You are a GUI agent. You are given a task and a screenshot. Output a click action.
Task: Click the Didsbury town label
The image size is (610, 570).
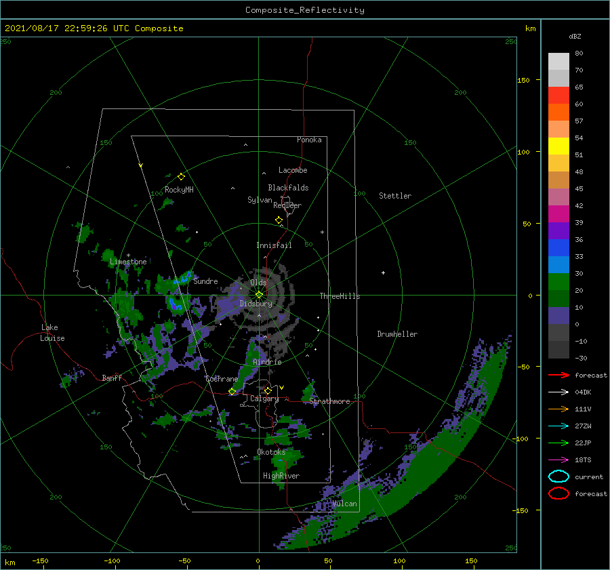pyautogui.click(x=256, y=304)
